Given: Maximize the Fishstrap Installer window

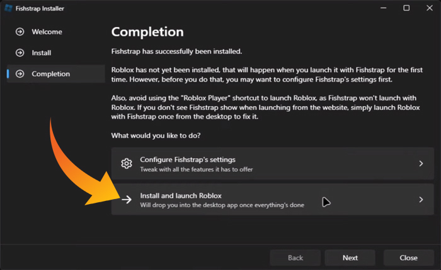Looking at the screenshot, I should point(406,8).
